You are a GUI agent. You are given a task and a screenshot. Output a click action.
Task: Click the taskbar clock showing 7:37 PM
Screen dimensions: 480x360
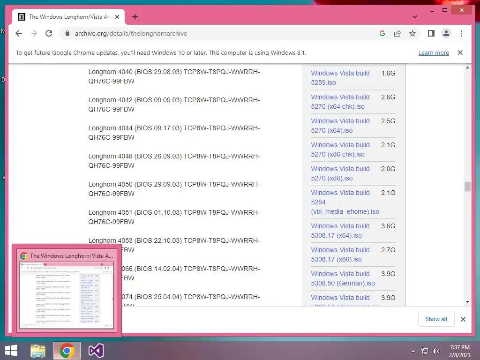tap(459, 351)
